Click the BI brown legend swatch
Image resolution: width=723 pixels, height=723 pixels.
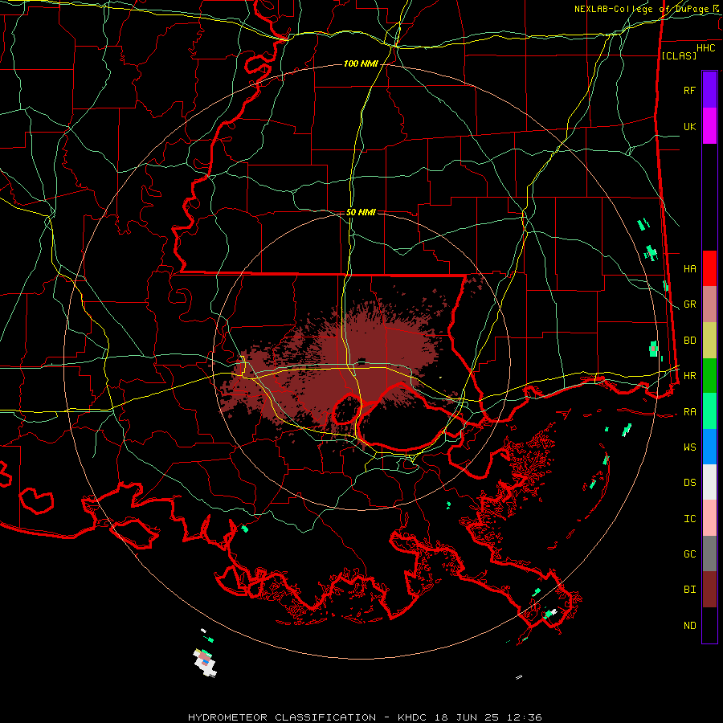pyautogui.click(x=709, y=590)
